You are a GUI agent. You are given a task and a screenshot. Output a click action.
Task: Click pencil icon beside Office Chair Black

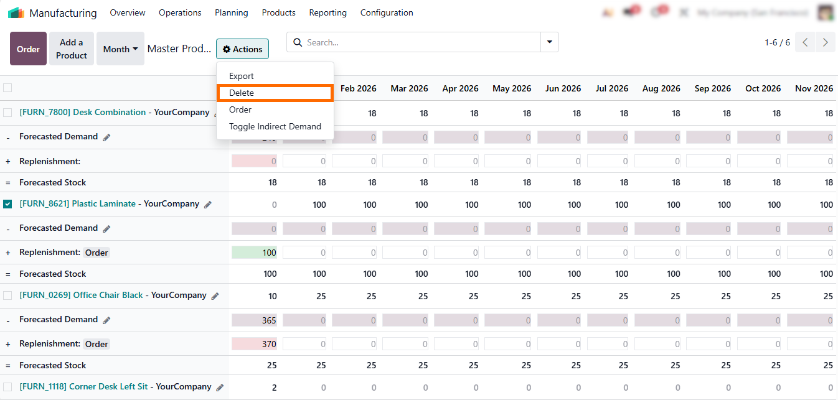(x=215, y=296)
